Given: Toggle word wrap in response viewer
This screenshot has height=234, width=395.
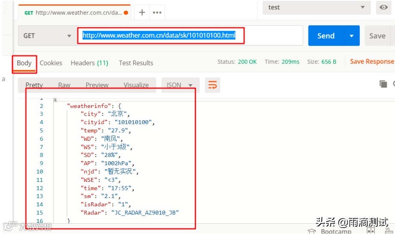Looking at the screenshot, I should [212, 85].
